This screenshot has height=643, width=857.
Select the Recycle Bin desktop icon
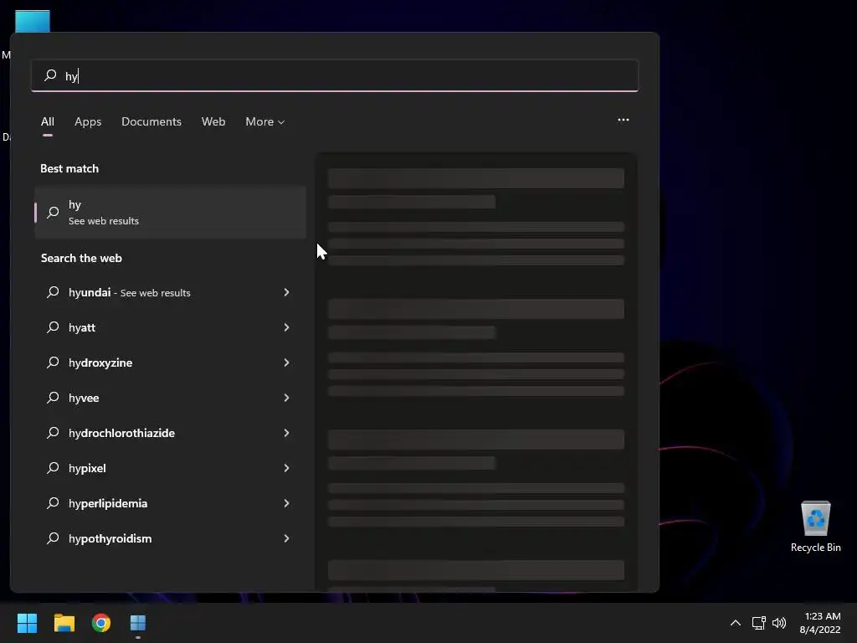coord(815,527)
